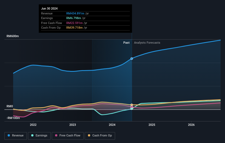Click the Jun 30 2024 tooltip date
The image size is (225, 143).
[49, 8]
